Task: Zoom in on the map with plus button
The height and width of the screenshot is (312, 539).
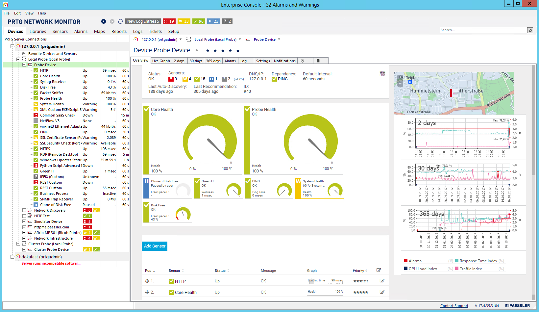Action: point(400,78)
